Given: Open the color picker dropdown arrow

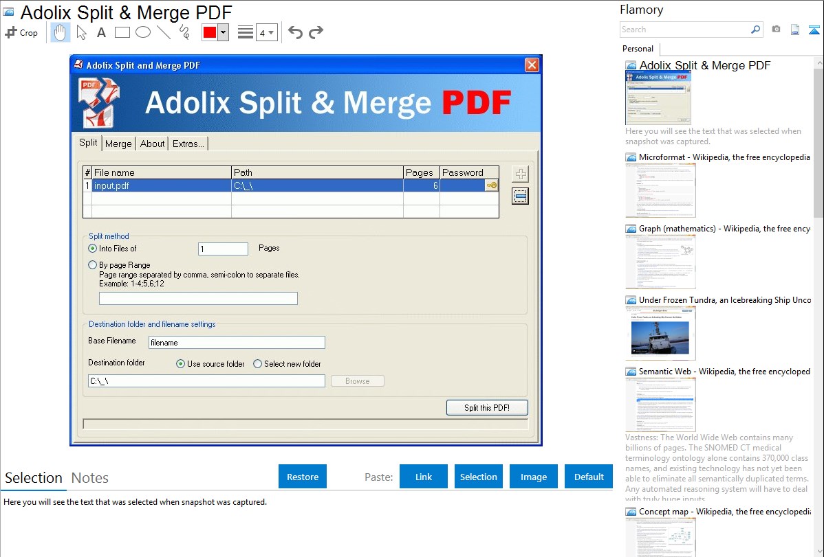Looking at the screenshot, I should [224, 32].
